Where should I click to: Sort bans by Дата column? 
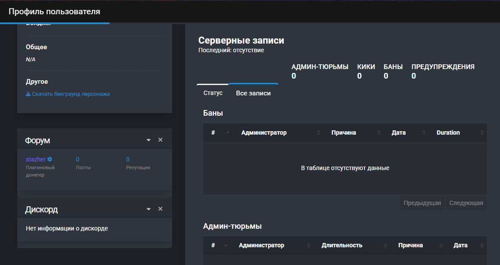click(399, 132)
